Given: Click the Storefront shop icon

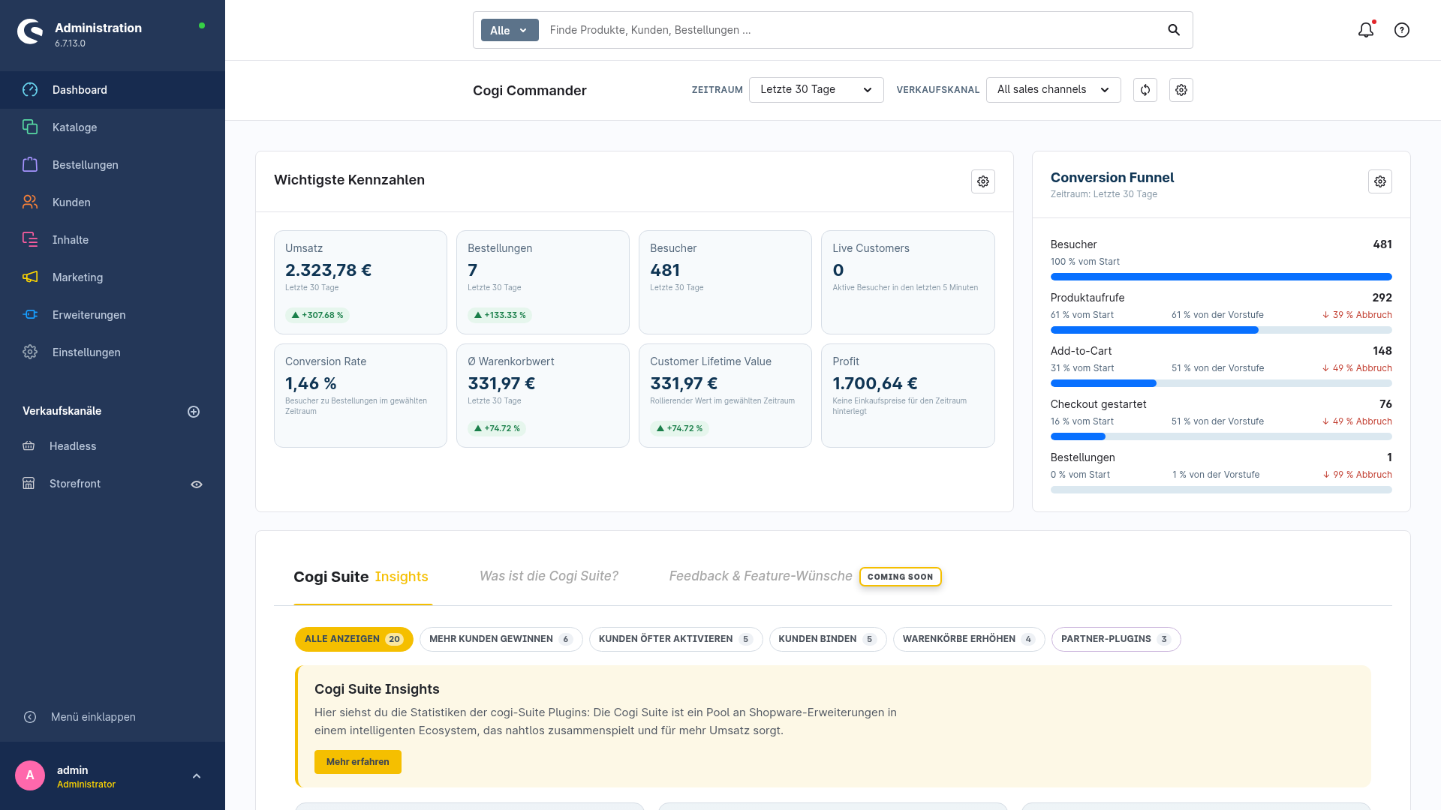Looking at the screenshot, I should tap(29, 484).
